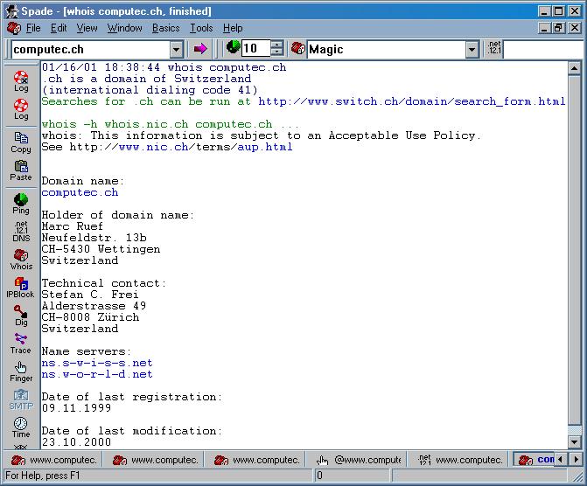Screen dimensions: 587x486
Task: Start the Dig tool from the sidebar
Action: click(x=21, y=316)
